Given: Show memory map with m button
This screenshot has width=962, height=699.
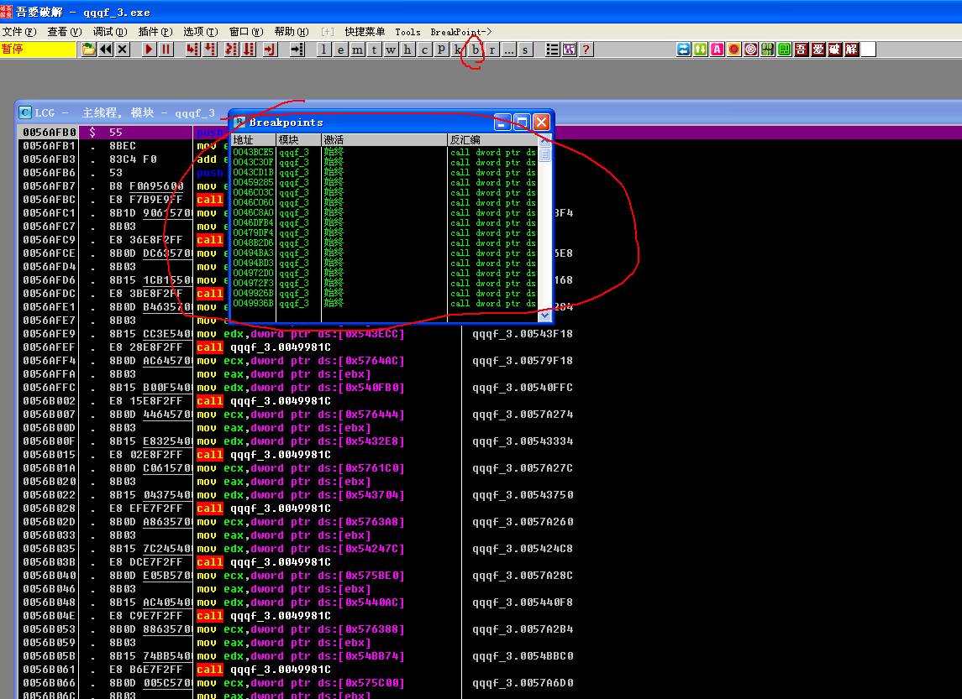Looking at the screenshot, I should [358, 50].
